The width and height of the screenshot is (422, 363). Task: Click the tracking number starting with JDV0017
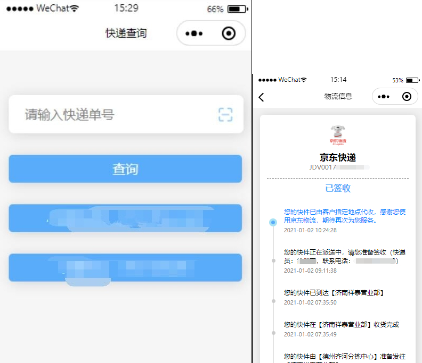coord(339,167)
